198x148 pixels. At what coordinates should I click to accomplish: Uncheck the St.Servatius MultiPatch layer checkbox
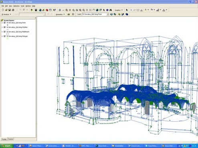point(5,32)
